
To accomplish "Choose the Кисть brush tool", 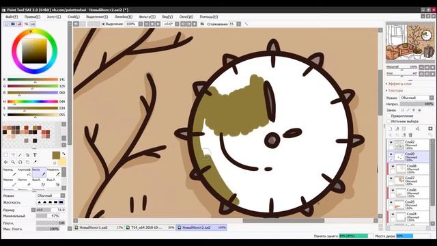I will click(39, 172).
